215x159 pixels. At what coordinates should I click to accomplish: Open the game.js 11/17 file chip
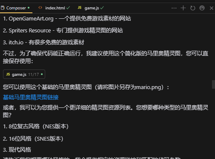[x=24, y=74]
